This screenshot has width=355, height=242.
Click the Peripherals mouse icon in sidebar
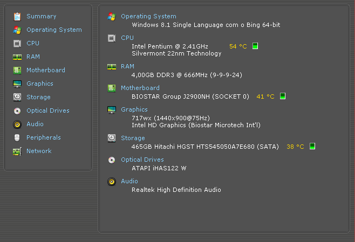point(17,137)
